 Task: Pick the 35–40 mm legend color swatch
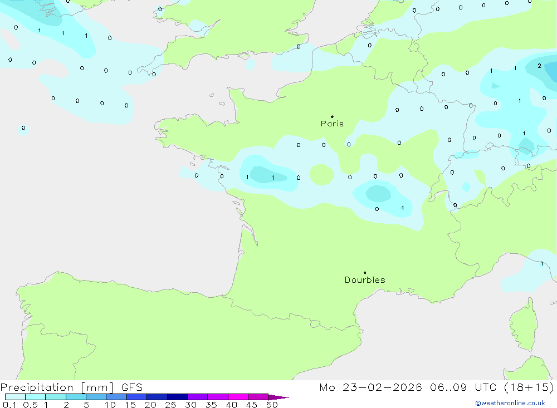(x=218, y=397)
